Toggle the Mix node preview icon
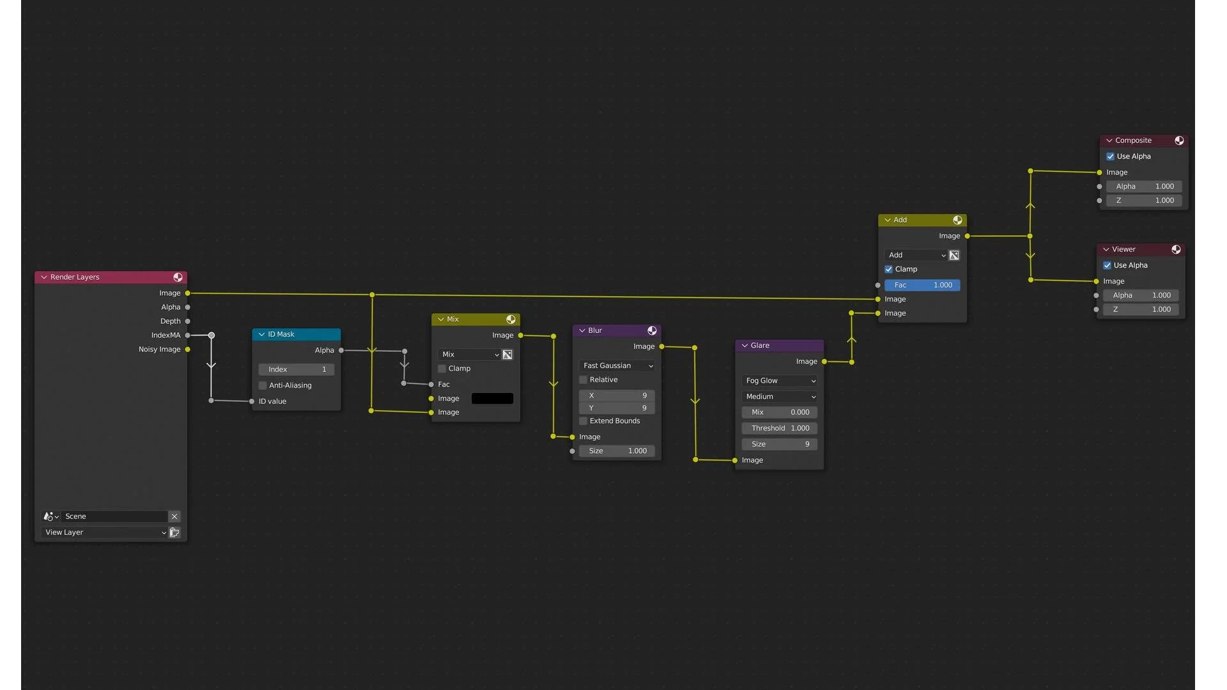Image resolution: width=1227 pixels, height=690 pixels. pos(511,319)
